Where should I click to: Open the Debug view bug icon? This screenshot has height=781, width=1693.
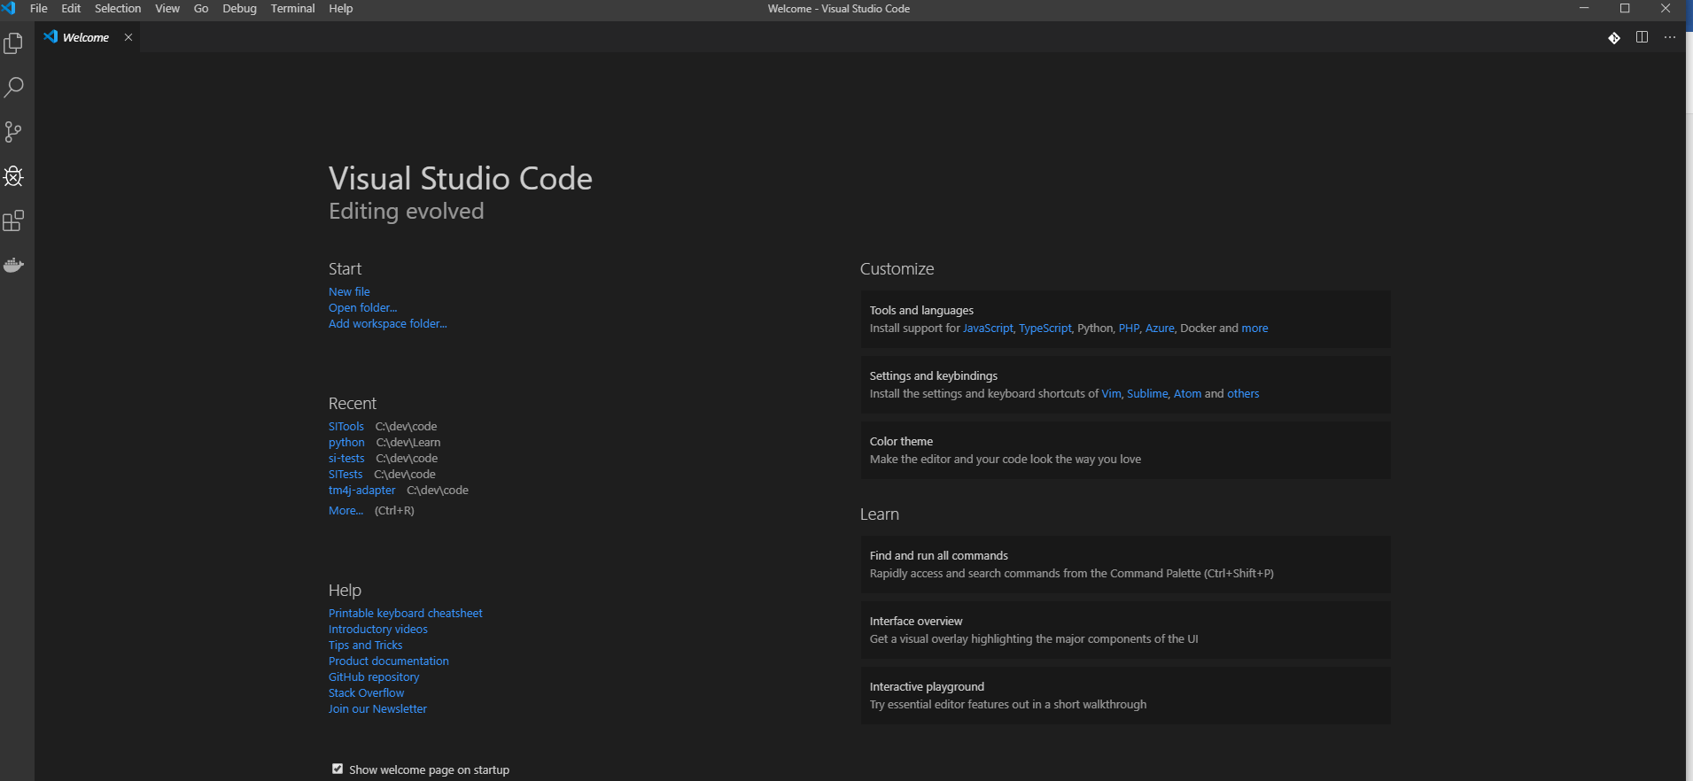pos(13,176)
